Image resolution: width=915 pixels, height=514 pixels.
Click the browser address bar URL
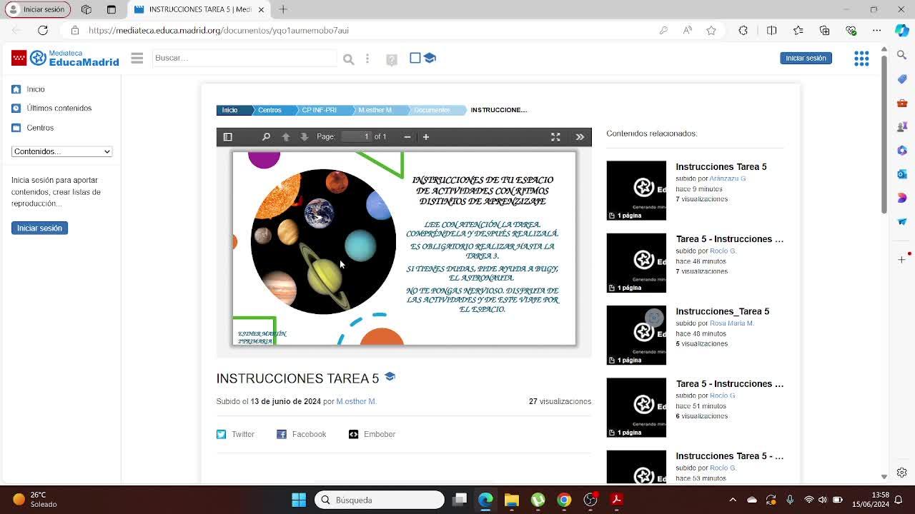click(219, 31)
